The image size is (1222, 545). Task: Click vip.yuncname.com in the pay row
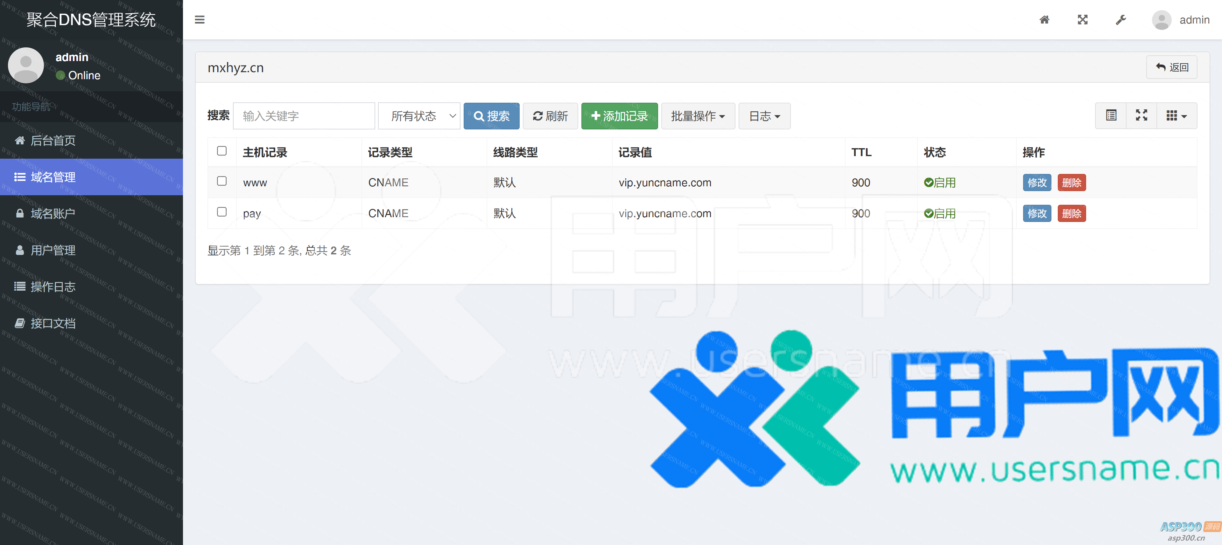(664, 213)
